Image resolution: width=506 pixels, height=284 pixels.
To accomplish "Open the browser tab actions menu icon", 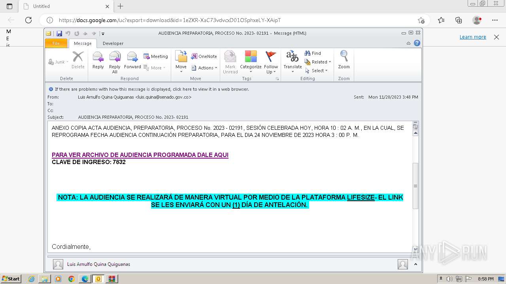I will [x=9, y=6].
